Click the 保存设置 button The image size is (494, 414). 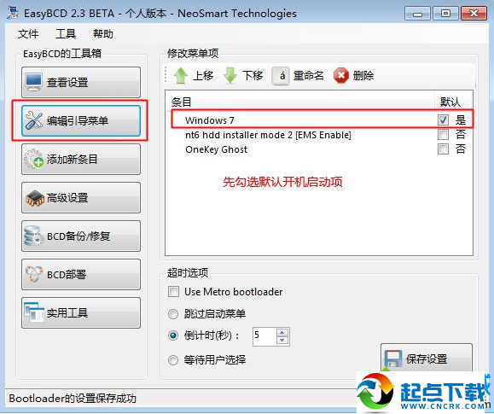coord(427,358)
